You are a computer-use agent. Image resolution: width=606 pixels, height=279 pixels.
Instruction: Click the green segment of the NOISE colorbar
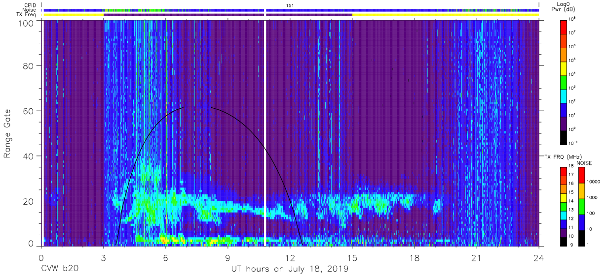580,206
